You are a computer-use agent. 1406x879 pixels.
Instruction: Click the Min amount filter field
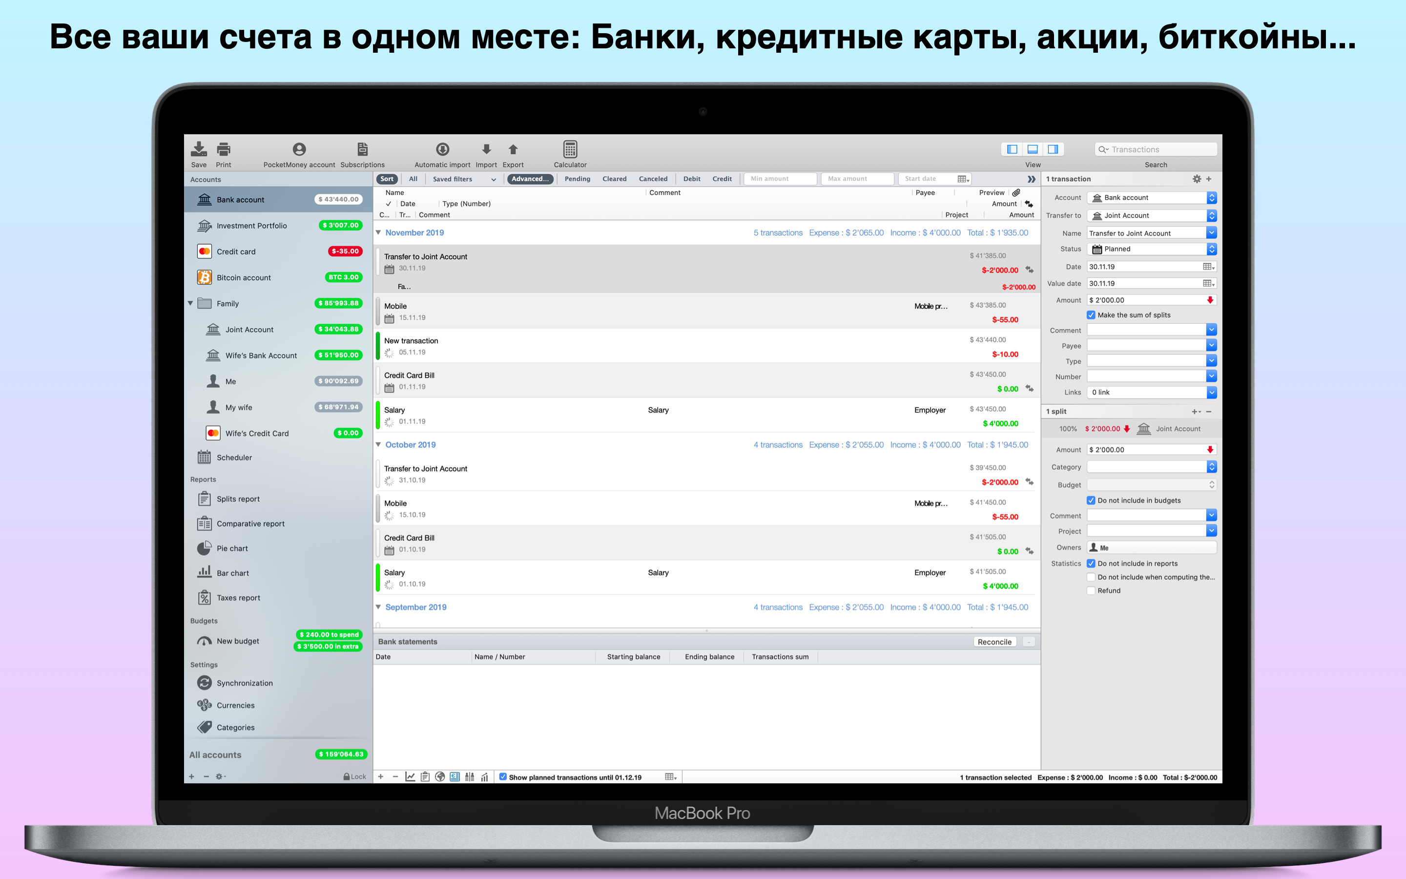click(780, 179)
